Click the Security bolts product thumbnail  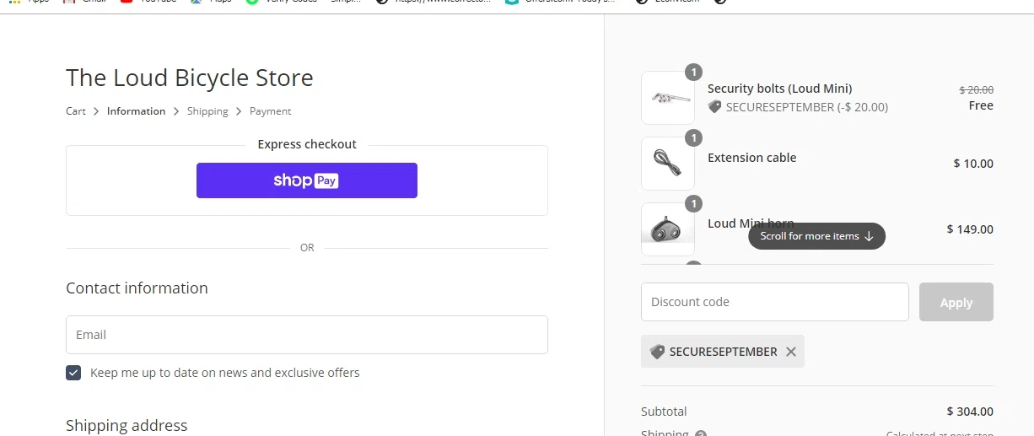[668, 98]
